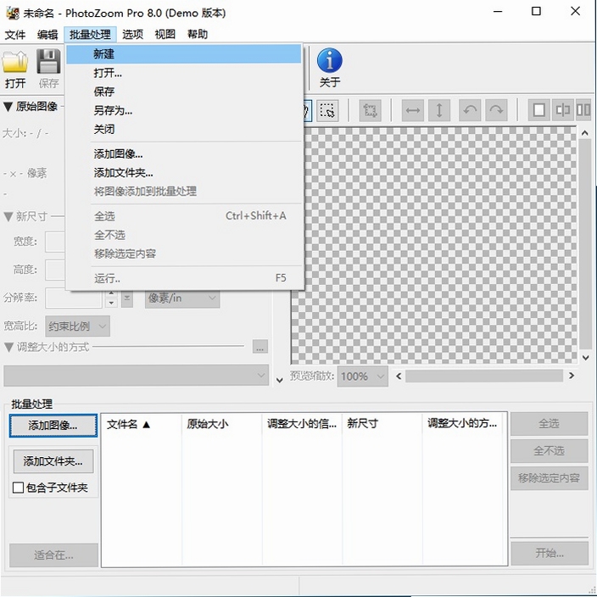This screenshot has width=597, height=597.
Task: Click 全选 menu entry with Ctrl+Shift+A
Action: [184, 216]
